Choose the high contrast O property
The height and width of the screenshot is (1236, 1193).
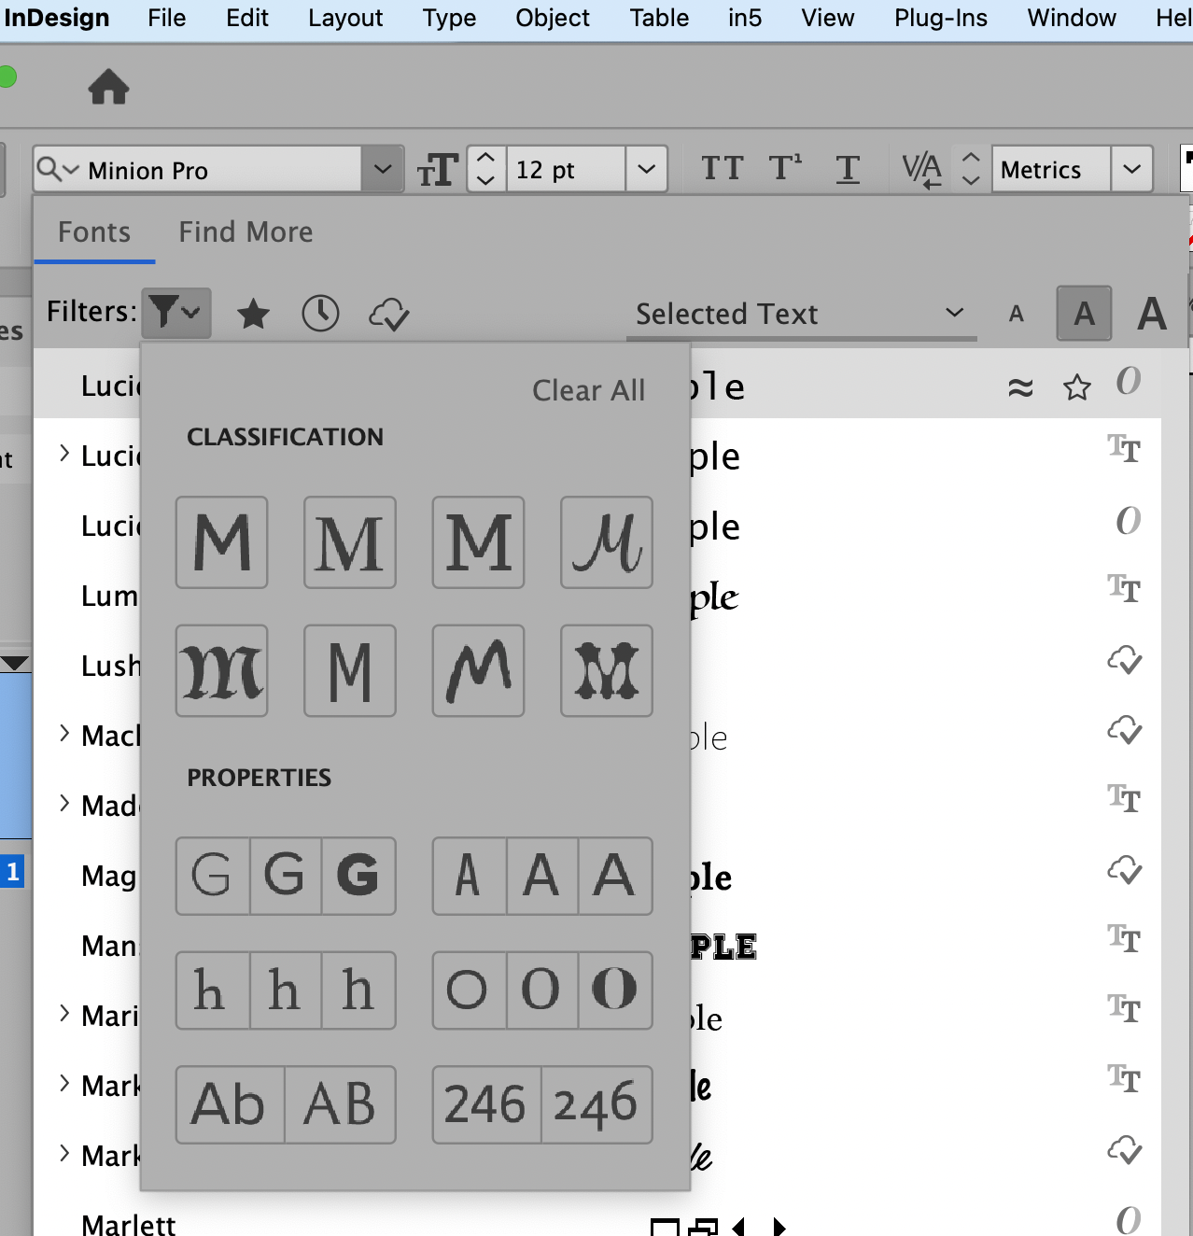tap(615, 990)
